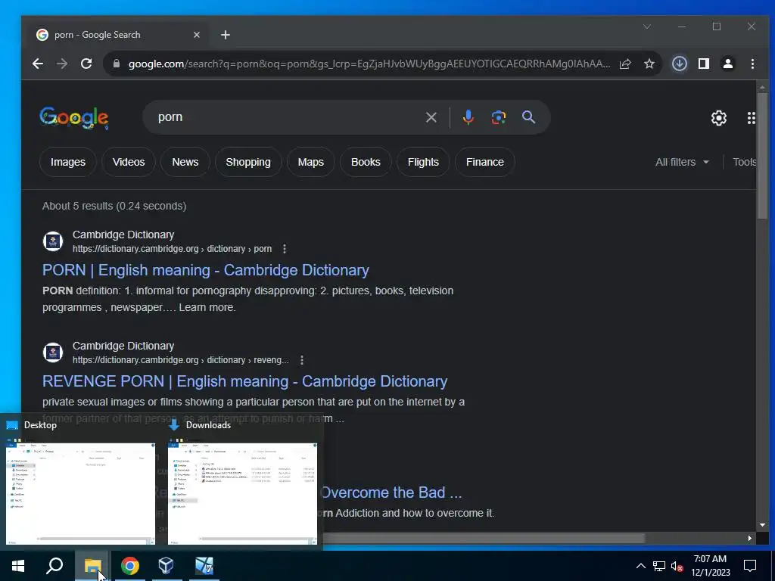Screen dimensions: 775x581
Task: Open more options for the REVENGE PORN result
Action: coord(301,359)
